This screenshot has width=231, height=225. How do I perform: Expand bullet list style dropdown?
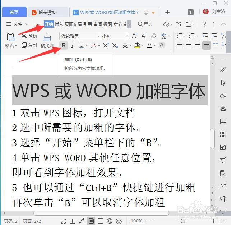[x=185, y=36]
